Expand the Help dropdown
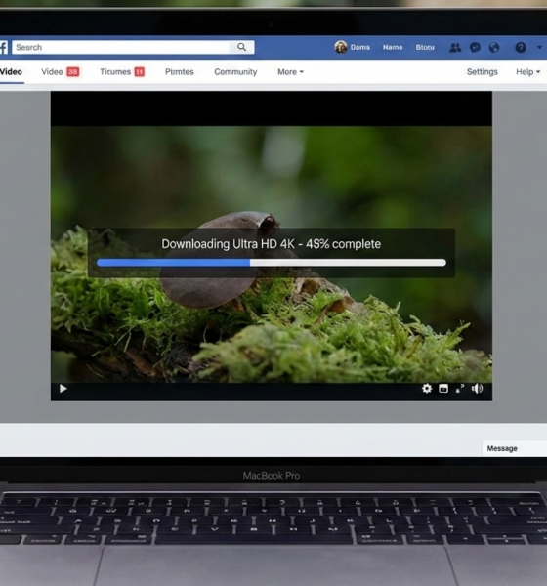 tap(527, 72)
